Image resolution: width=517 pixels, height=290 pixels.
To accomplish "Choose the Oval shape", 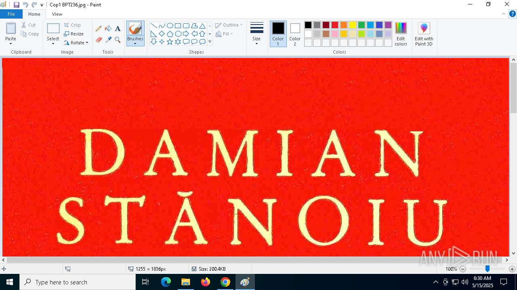I will pos(170,26).
